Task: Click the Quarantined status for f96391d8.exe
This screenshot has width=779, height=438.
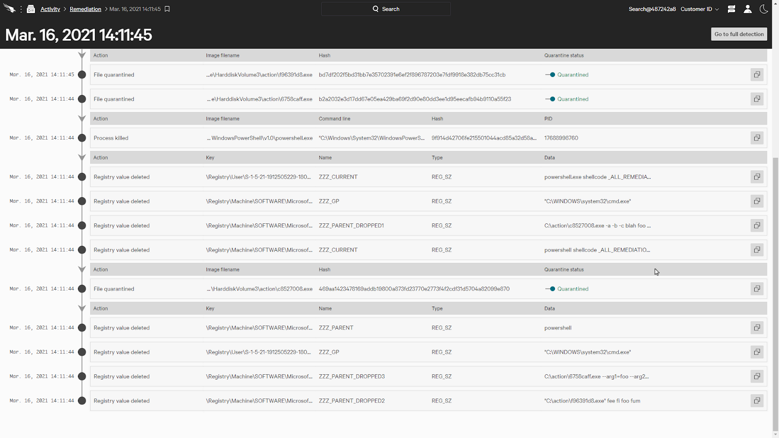Action: click(567, 74)
